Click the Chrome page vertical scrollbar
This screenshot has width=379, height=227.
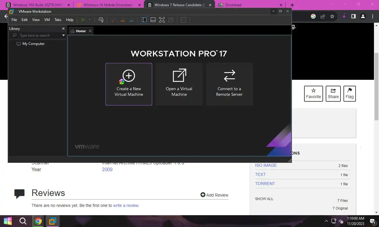(377, 87)
